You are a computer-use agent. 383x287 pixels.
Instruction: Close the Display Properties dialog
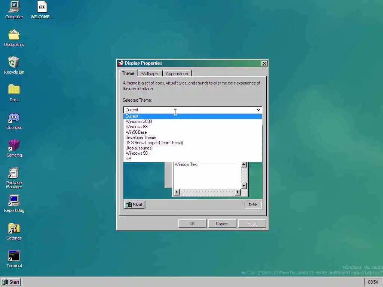click(x=264, y=64)
